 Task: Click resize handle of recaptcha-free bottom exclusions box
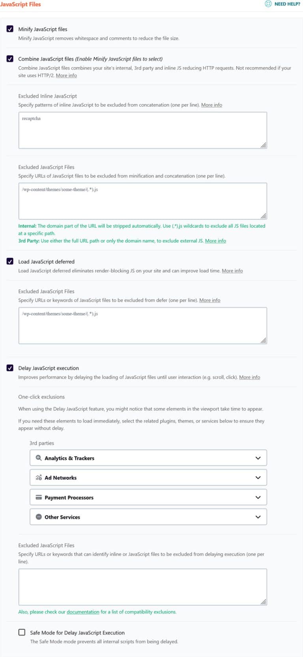264,602
